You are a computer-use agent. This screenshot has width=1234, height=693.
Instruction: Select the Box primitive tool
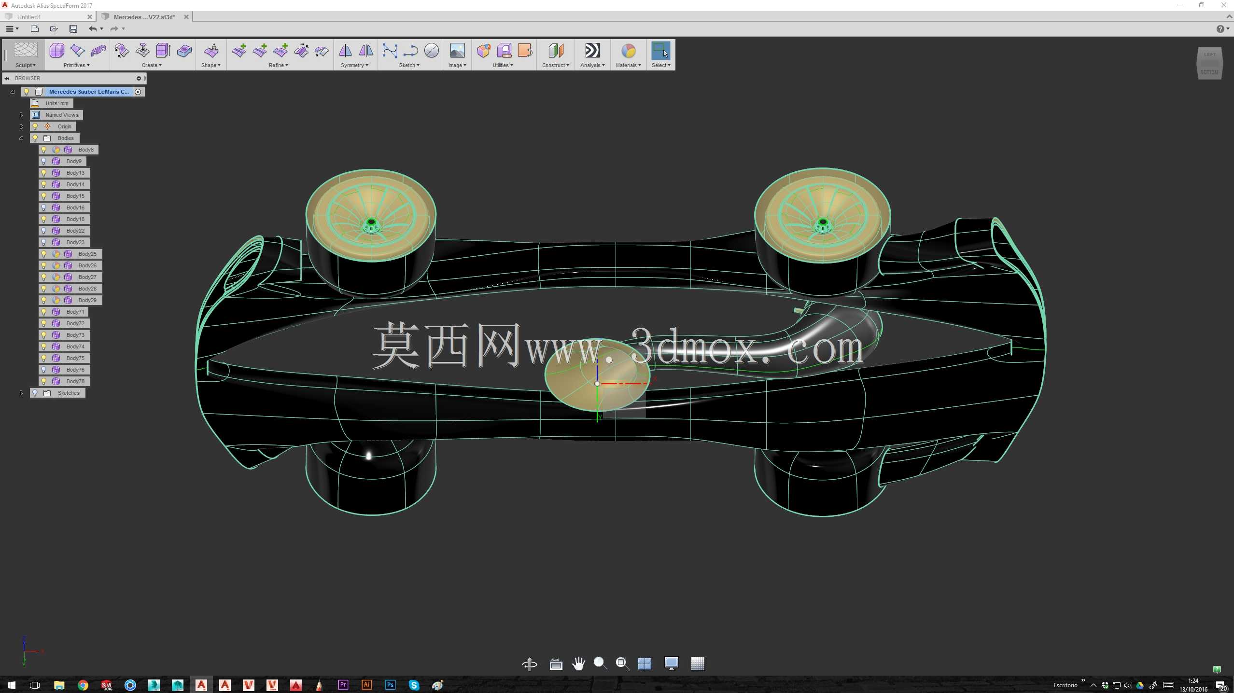point(56,51)
